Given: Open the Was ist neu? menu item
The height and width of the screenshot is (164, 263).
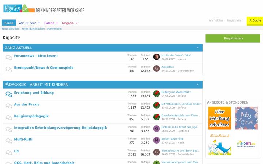Looking at the screenshot, I should pos(27,23).
